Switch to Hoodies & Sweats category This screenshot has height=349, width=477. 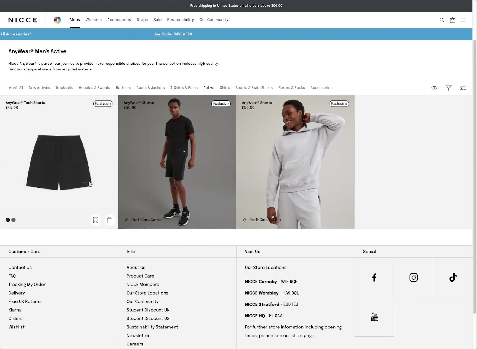(94, 88)
